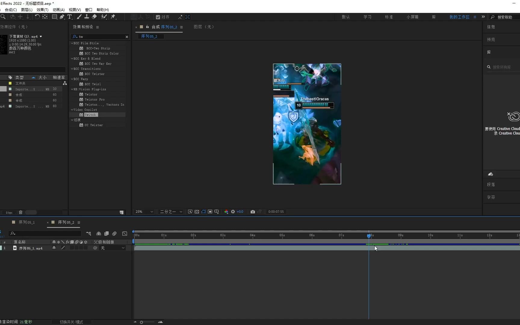Toggle frame blending for the timeline
Viewport: 520px width, 325px height.
tap(107, 234)
